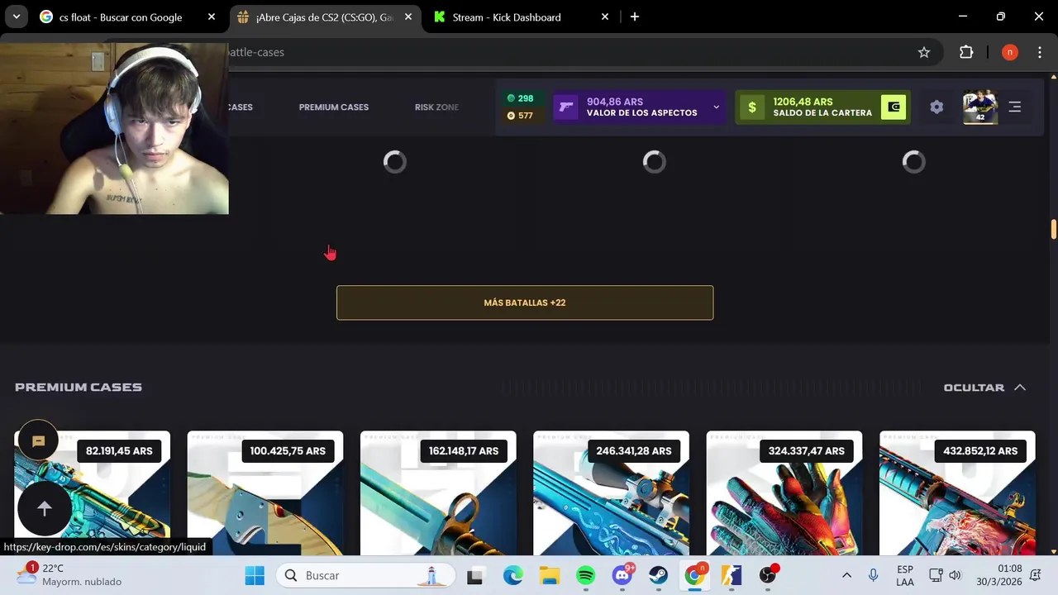Select the Abre Cajas de CS2 tab
The height and width of the screenshot is (595, 1058).
[x=323, y=17]
